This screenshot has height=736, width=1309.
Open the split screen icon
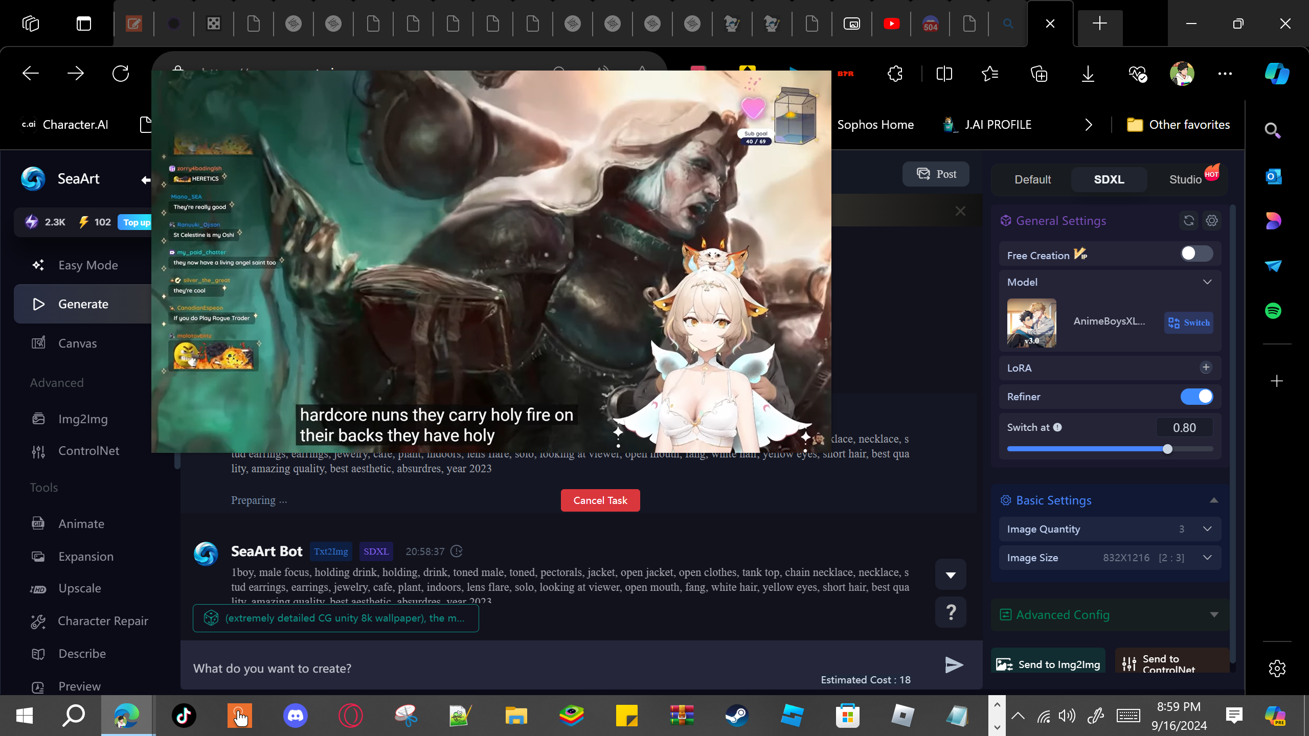[x=944, y=74]
